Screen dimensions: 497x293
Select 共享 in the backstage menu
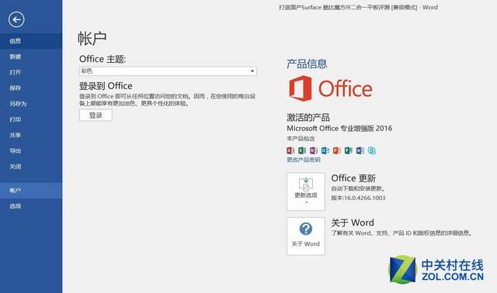click(x=31, y=135)
